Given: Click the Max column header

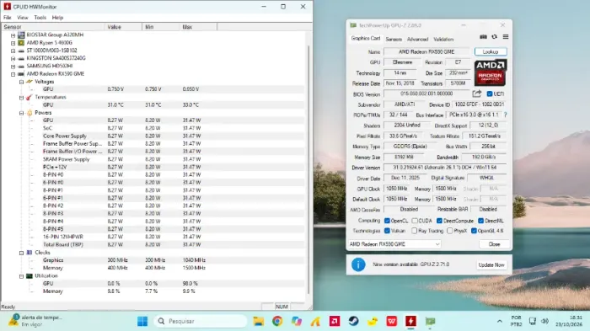Looking at the screenshot, I should pos(198,27).
